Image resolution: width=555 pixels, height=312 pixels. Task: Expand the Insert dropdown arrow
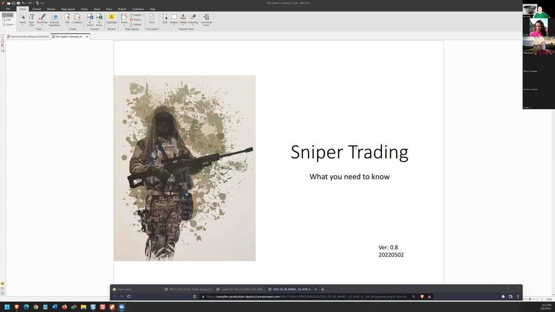click(124, 25)
